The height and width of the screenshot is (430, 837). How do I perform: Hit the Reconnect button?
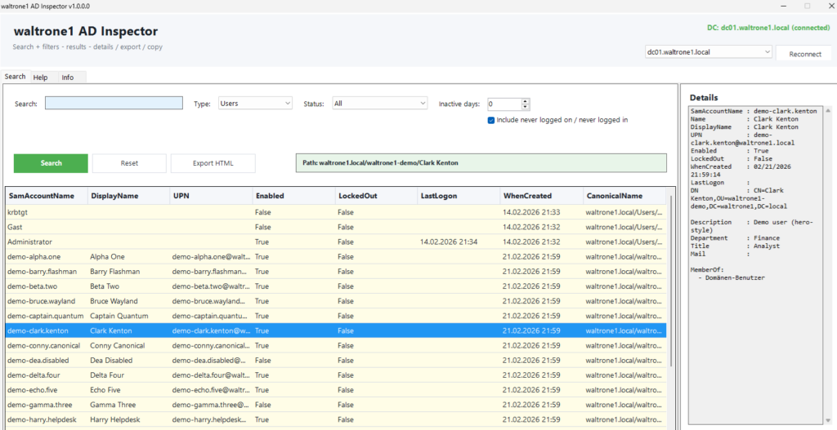[804, 54]
